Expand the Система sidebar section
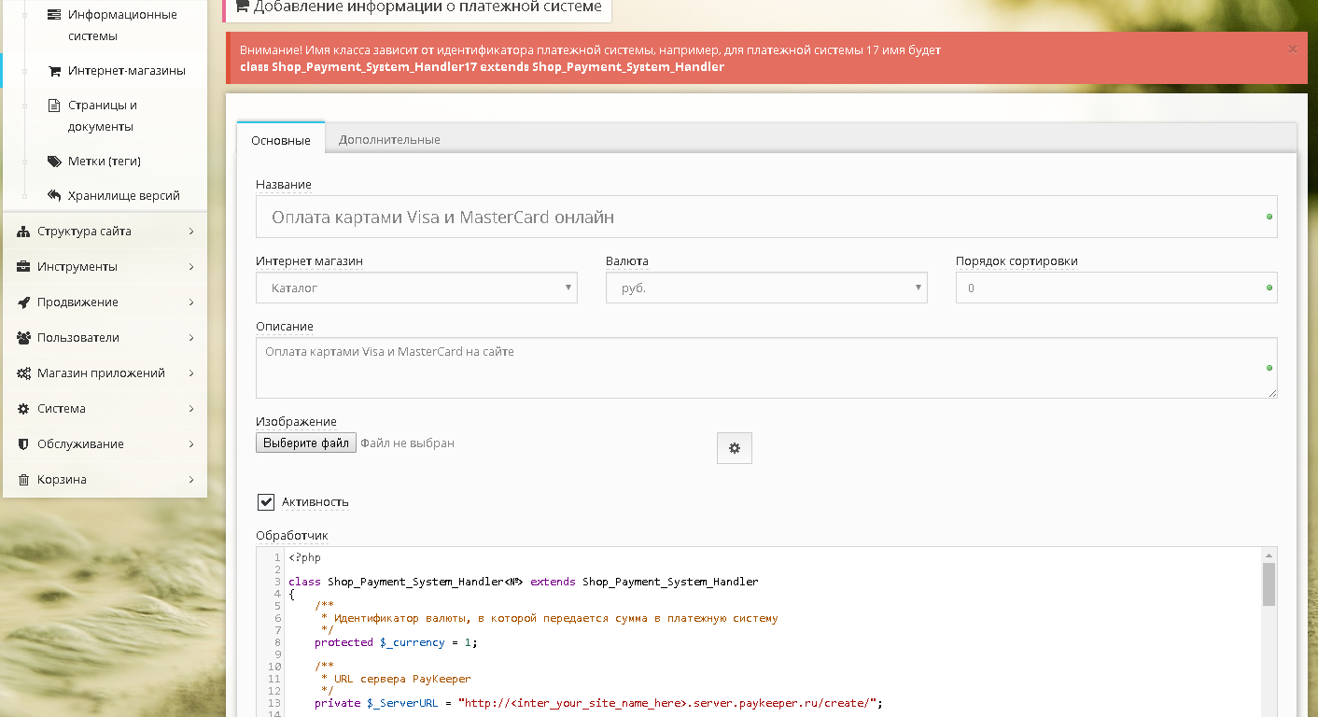The image size is (1318, 717). tap(105, 409)
